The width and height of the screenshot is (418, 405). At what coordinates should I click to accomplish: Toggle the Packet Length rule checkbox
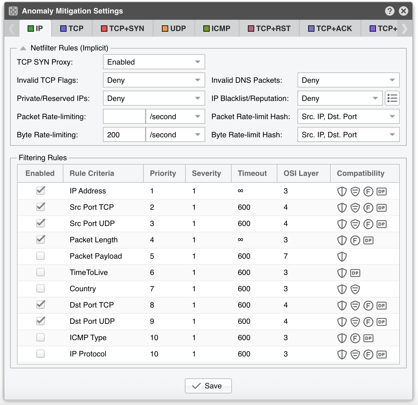click(40, 239)
